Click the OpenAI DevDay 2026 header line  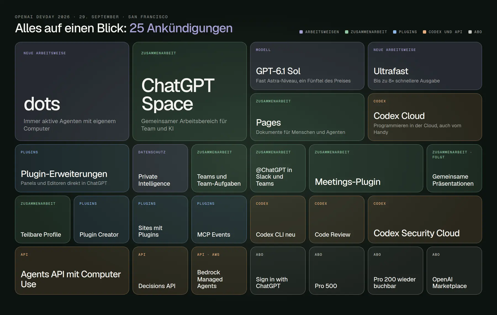point(91,17)
